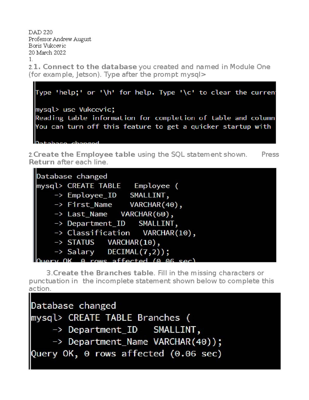Click the 20 March 2022 date
Viewport: 309px width, 400px height.
point(47,53)
